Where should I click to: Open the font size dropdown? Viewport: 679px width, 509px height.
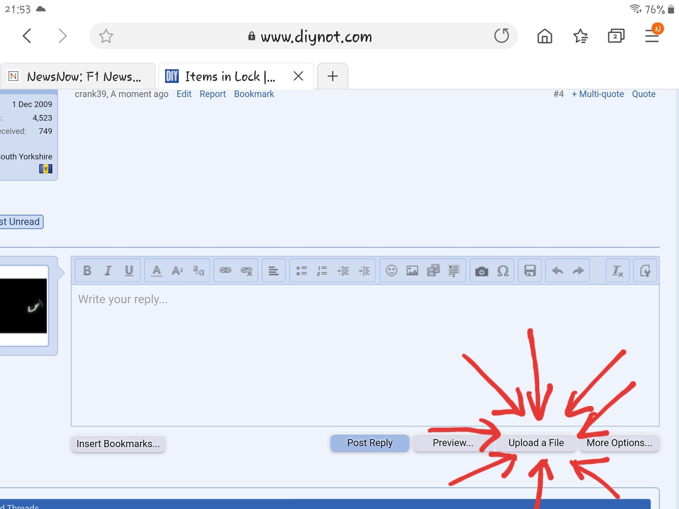point(177,271)
